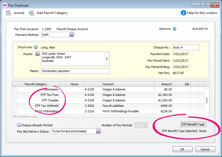The height and width of the screenshot is (157, 222).
Task: Select the ETP Tax Free row
Action: click(49, 95)
